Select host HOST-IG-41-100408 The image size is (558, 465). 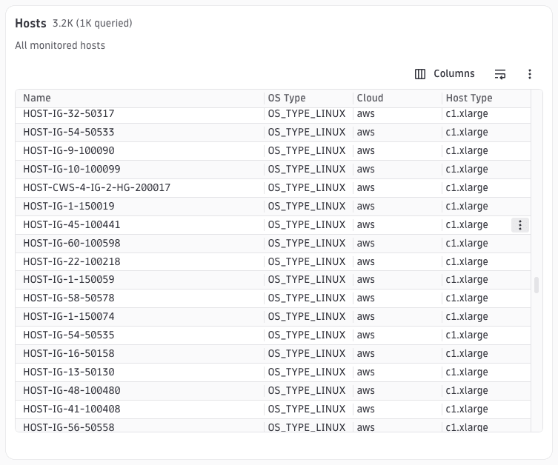[x=72, y=409]
